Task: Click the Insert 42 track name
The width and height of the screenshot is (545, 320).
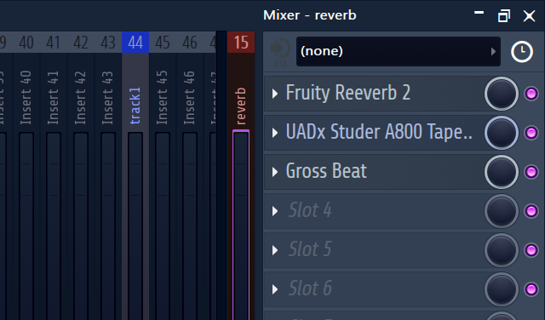Action: [x=80, y=98]
